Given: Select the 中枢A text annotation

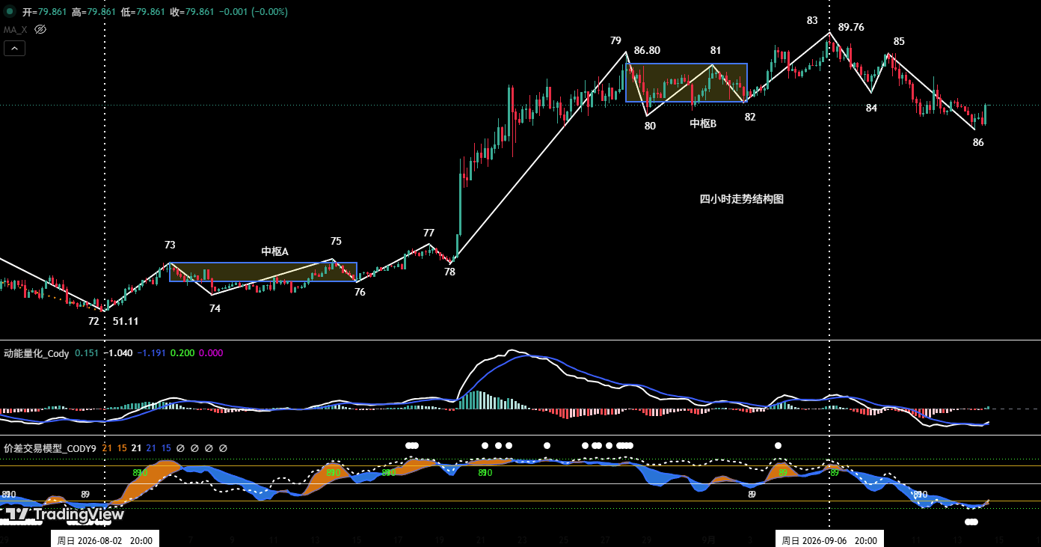Looking at the screenshot, I should [274, 251].
